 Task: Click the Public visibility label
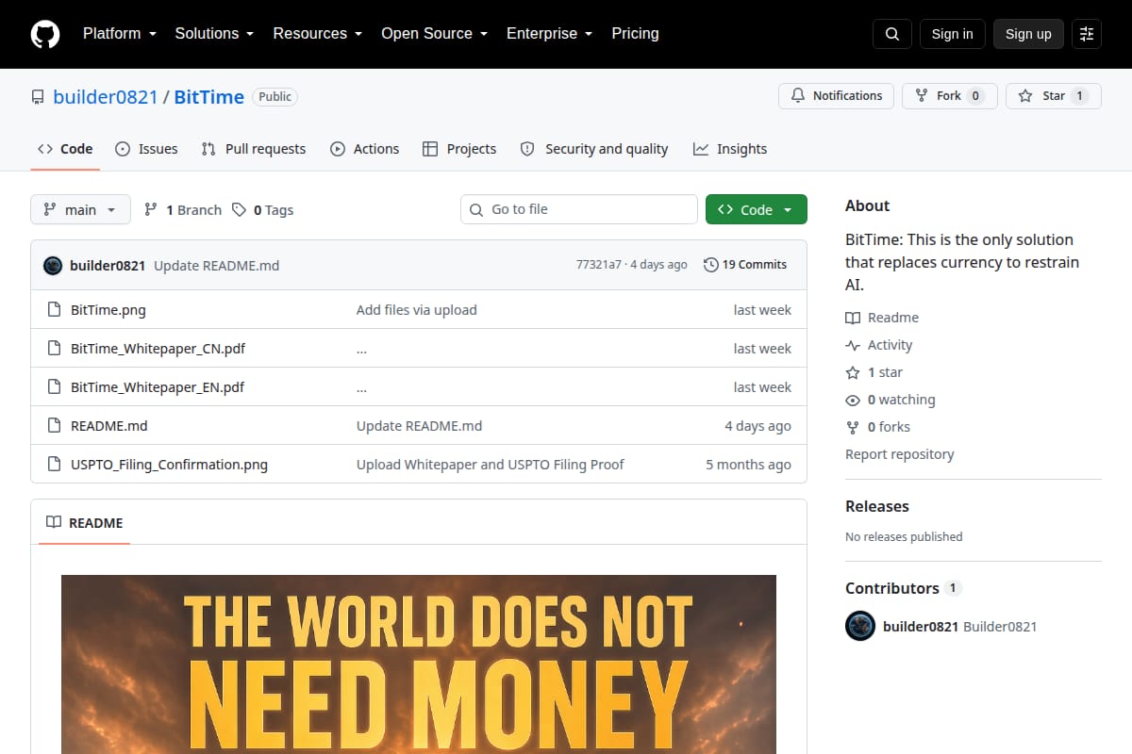[275, 97]
